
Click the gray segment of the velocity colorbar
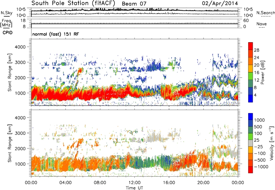(251, 143)
